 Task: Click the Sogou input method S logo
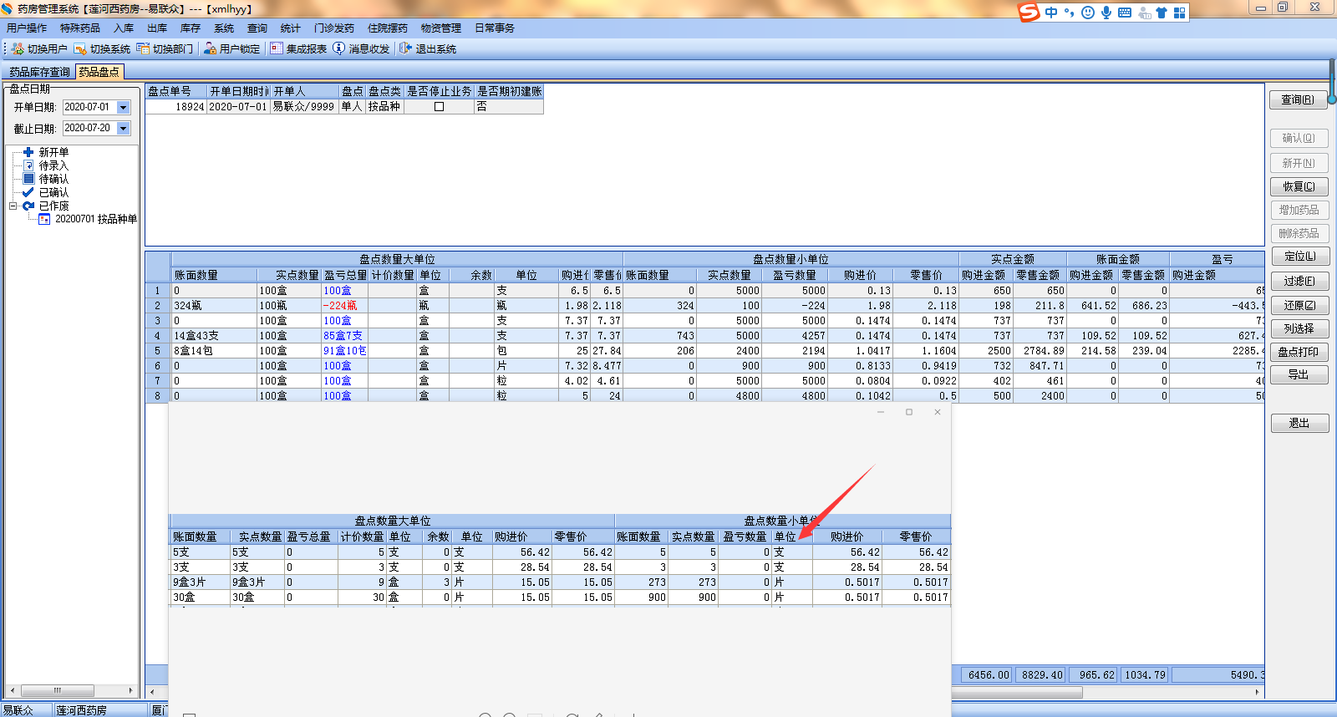(1029, 12)
